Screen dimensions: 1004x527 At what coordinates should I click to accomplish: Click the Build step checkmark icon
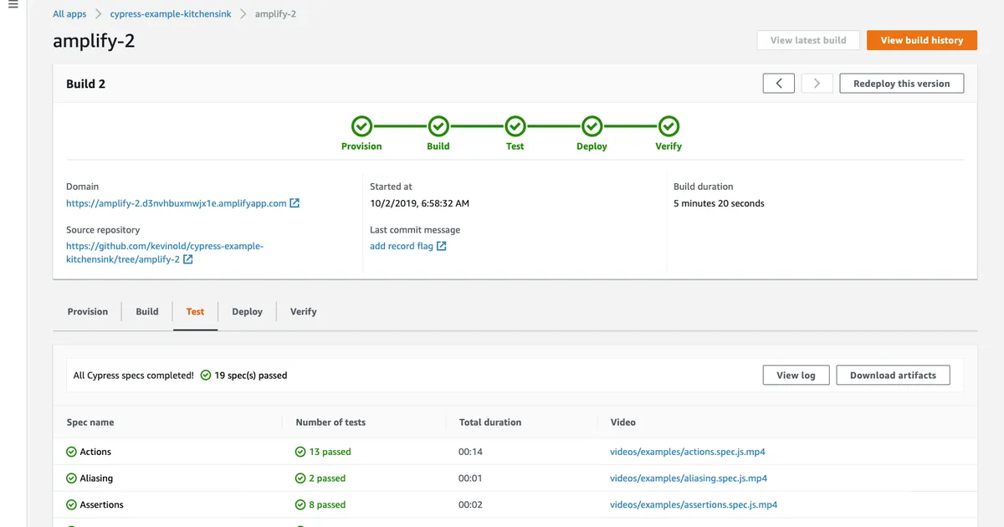pos(438,126)
